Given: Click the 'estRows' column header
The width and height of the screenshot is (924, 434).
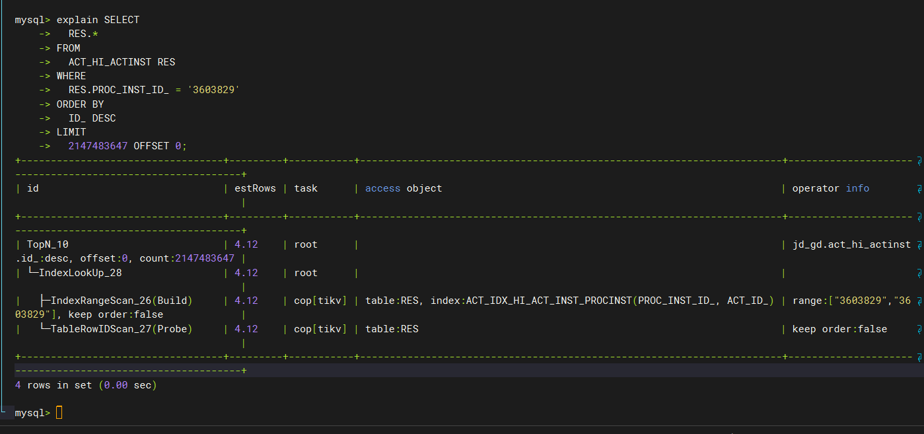Looking at the screenshot, I should (255, 188).
